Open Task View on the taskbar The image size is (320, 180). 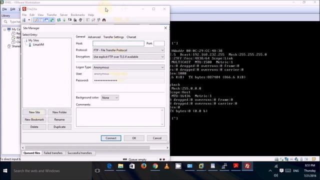[97, 170]
